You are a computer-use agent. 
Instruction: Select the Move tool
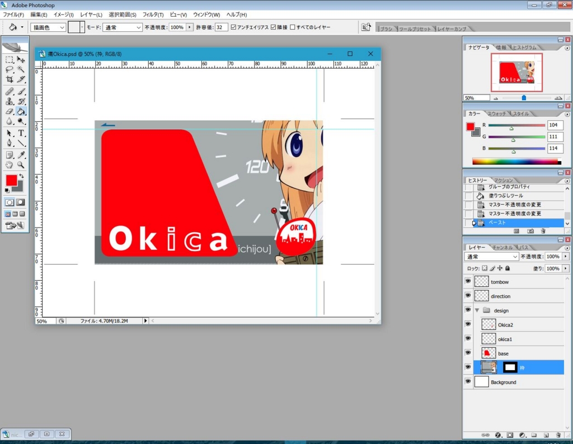21,59
